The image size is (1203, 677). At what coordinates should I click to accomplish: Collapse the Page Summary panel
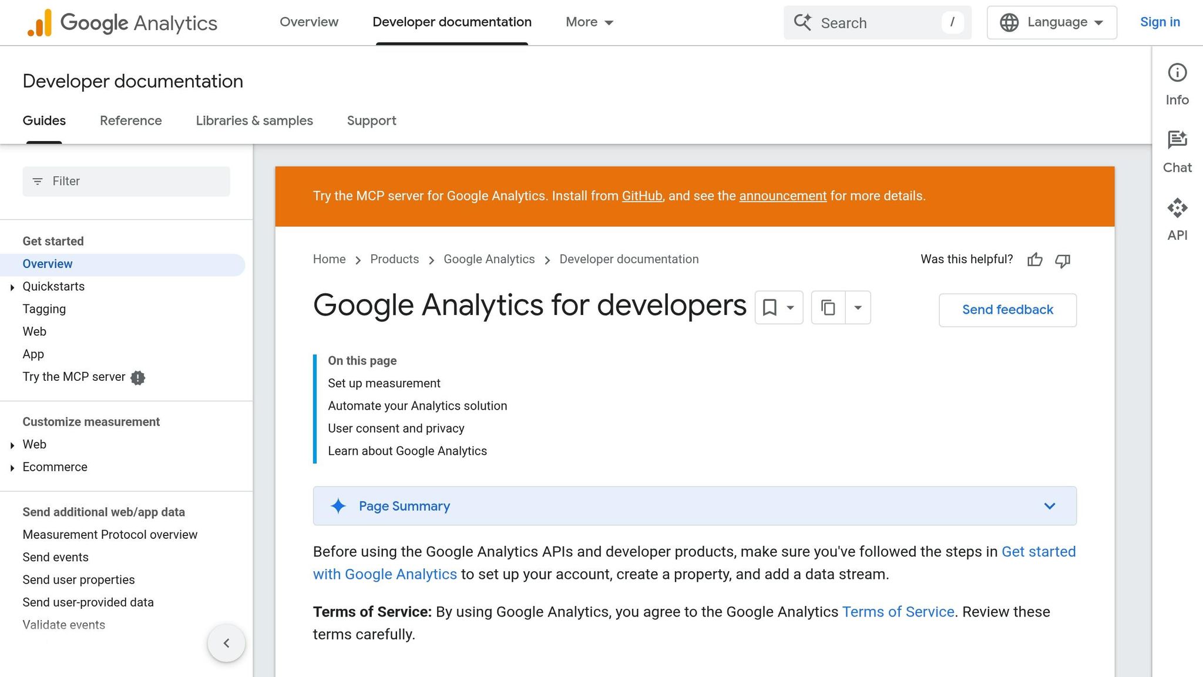(1050, 506)
